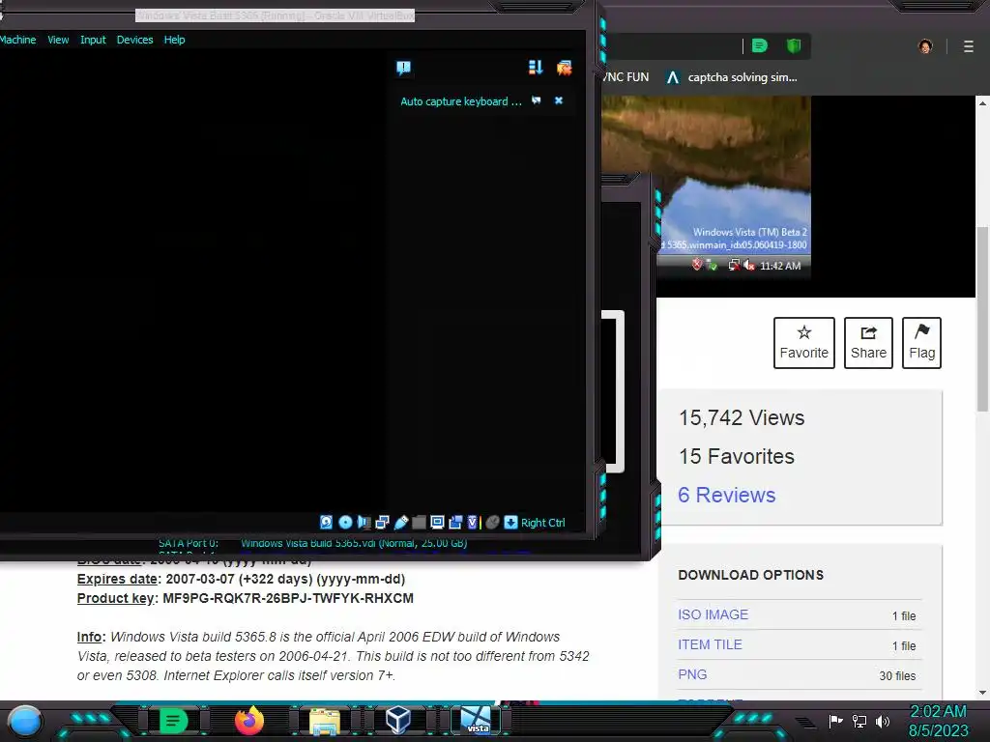990x742 pixels.
Task: Open the VirtualBox Devices menu
Action: pos(134,40)
